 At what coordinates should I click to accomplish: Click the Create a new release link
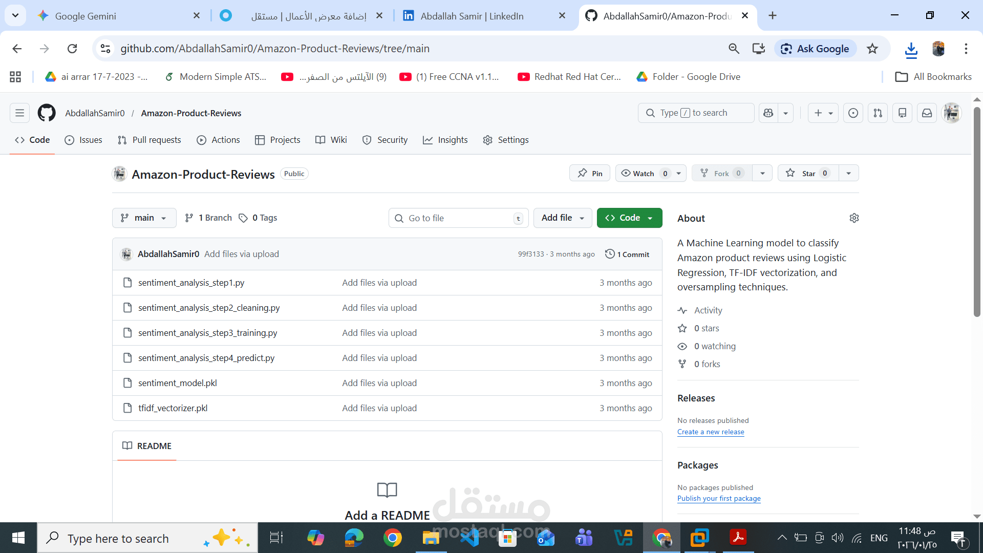[x=711, y=432]
